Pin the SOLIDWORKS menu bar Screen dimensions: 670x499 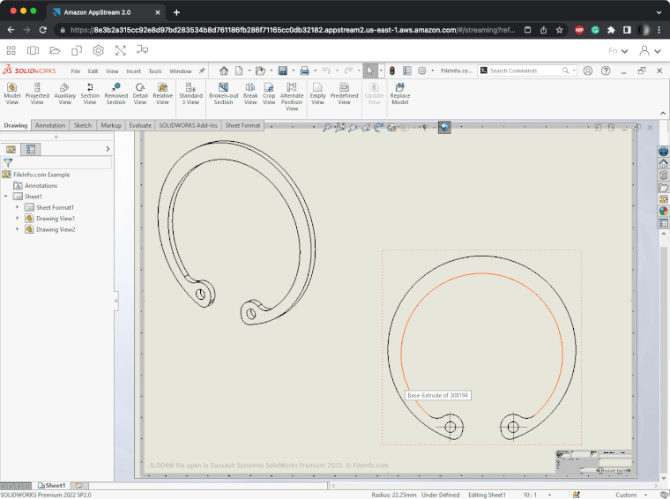(201, 71)
